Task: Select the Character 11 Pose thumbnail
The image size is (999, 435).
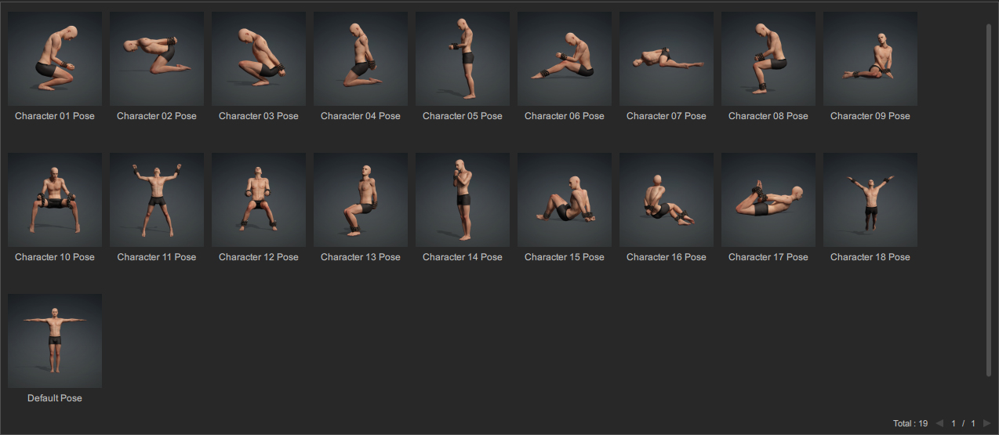Action: click(157, 200)
